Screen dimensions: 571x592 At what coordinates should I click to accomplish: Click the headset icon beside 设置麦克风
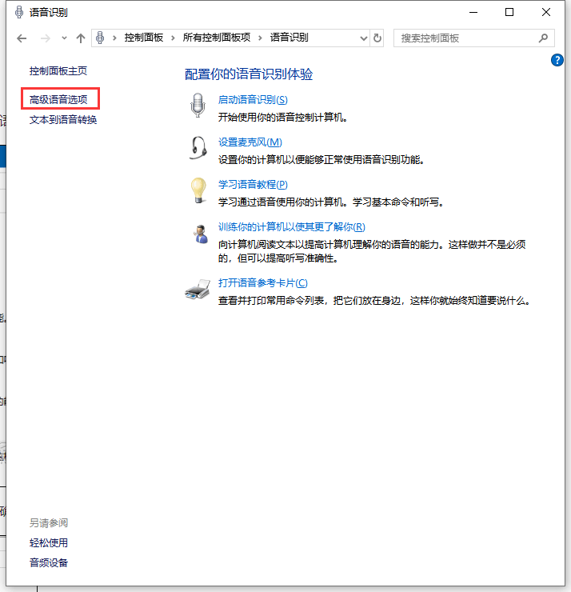point(198,148)
